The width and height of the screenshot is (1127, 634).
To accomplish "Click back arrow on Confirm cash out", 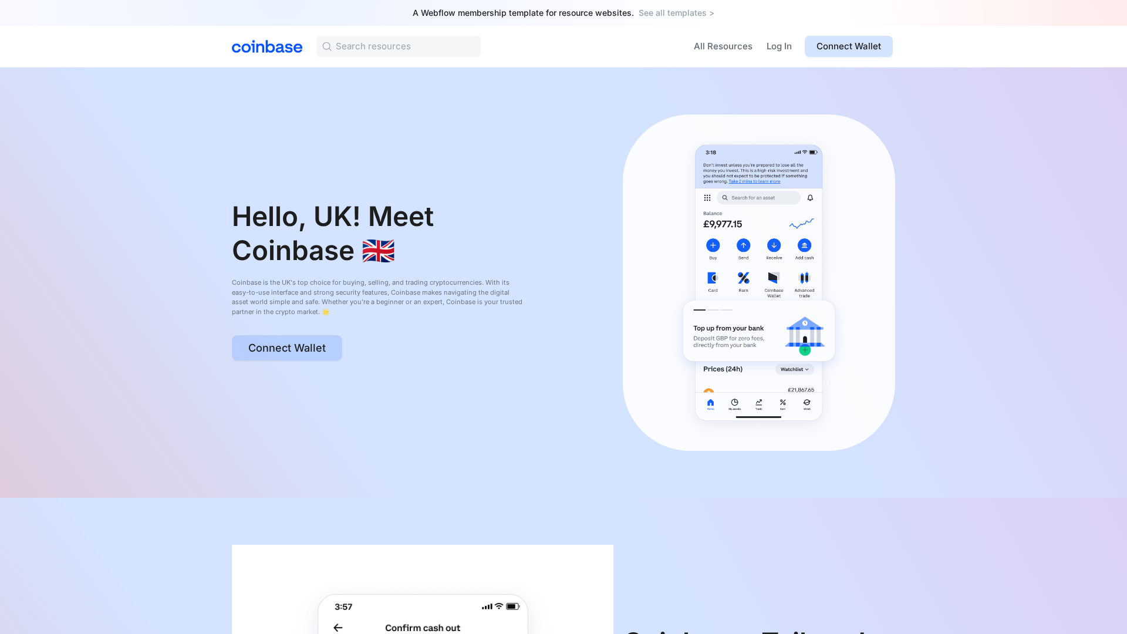I will [338, 628].
